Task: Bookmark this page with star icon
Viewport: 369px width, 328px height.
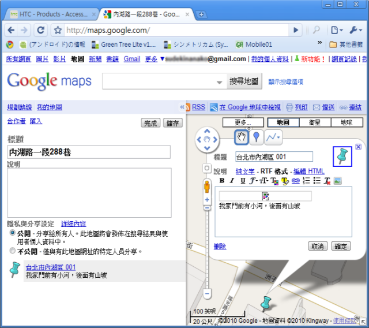Action: coord(58,30)
